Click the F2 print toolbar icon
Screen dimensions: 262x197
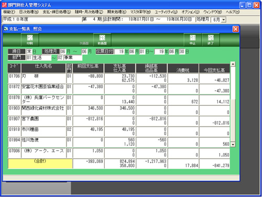click(30, 40)
